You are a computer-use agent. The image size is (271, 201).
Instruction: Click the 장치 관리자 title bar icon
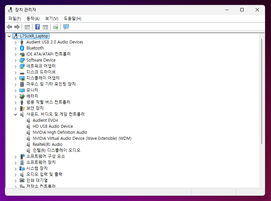click(x=10, y=10)
